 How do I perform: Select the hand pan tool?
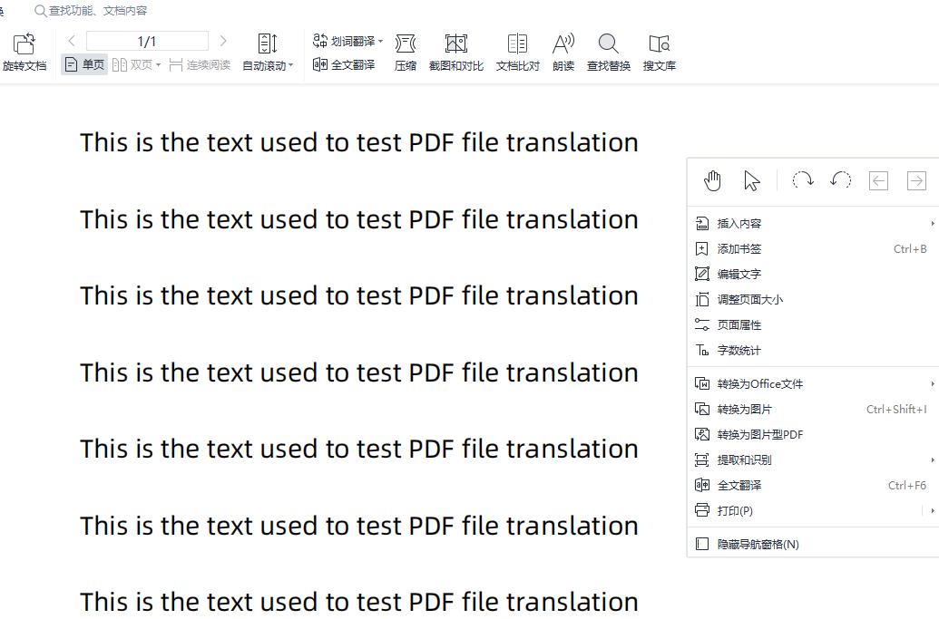pyautogui.click(x=712, y=180)
